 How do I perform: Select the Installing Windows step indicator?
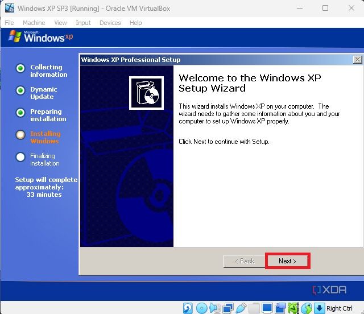point(20,135)
